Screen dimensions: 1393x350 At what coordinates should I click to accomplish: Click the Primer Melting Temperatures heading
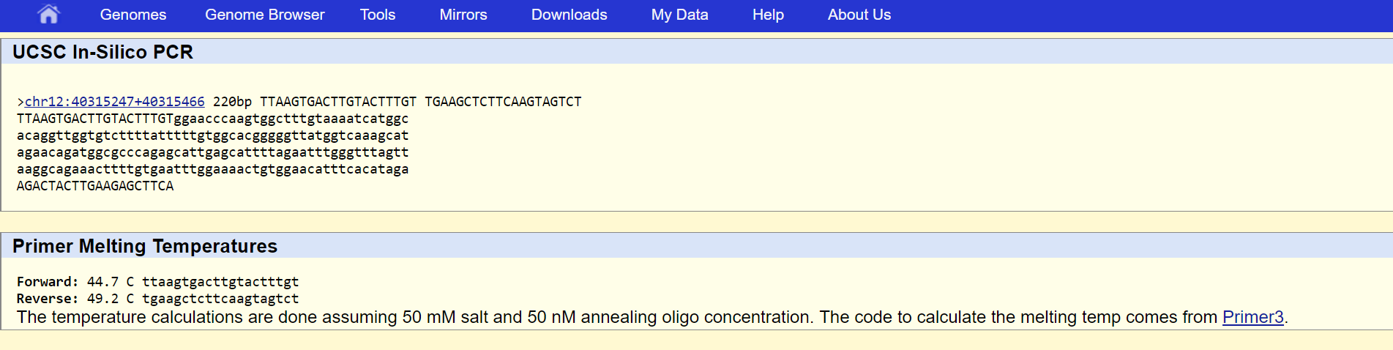click(145, 246)
